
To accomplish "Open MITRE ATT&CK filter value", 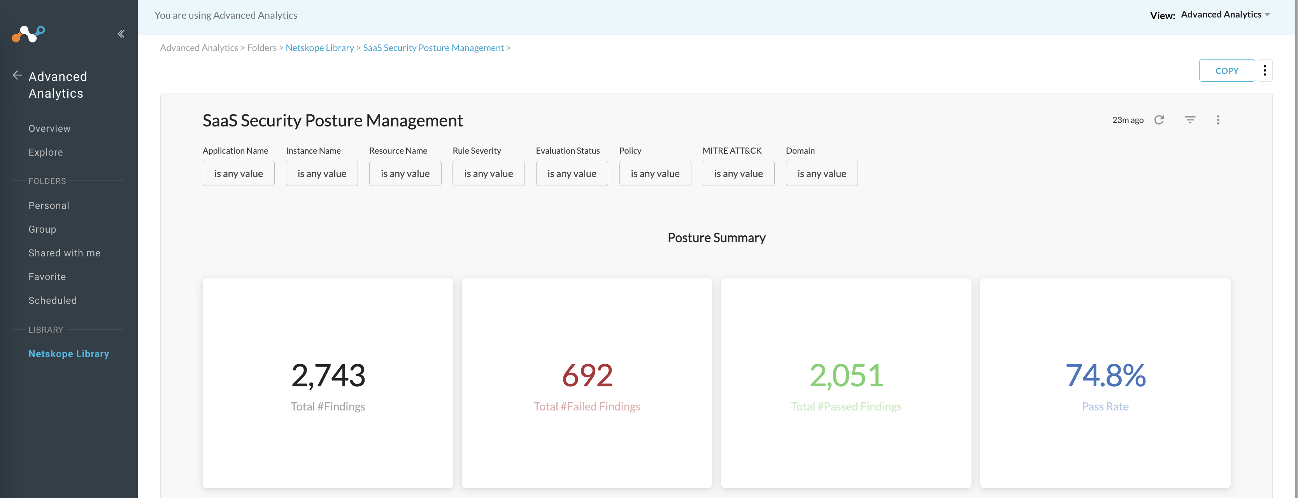I will [x=738, y=174].
